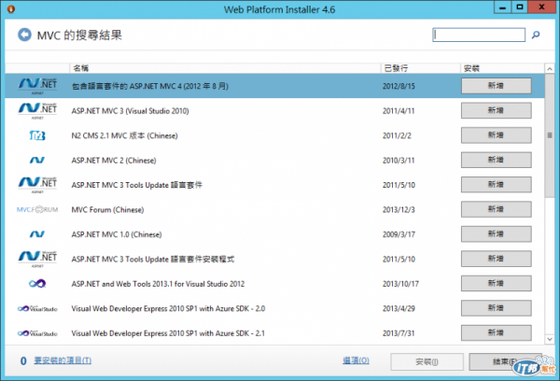Add ASP.NET MVC 3 (Visual Studio 2010)
Image resolution: width=560 pixels, height=381 pixels.
[x=497, y=110]
